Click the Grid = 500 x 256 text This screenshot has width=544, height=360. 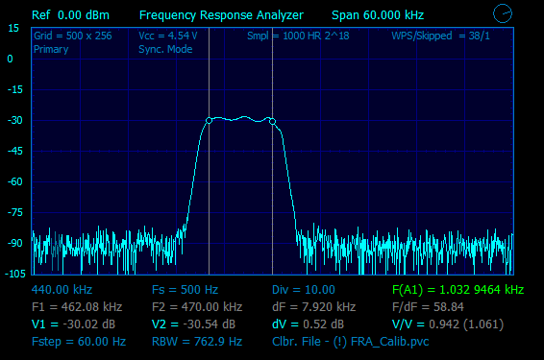click(73, 36)
